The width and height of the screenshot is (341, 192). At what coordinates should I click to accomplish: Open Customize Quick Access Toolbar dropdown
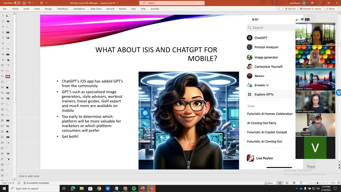tap(47, 3)
